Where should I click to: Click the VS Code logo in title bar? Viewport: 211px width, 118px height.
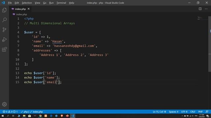pos(3,3)
